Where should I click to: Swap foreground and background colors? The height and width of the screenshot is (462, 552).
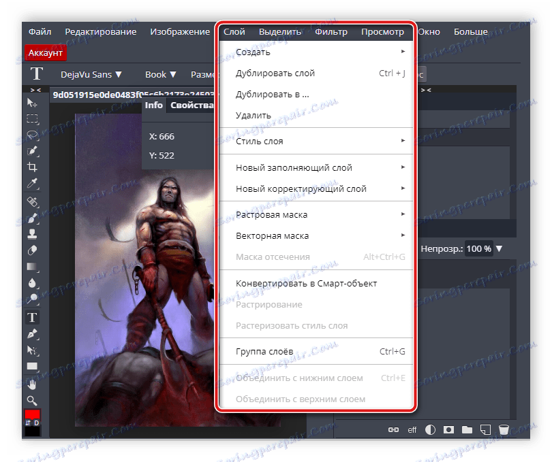28,423
